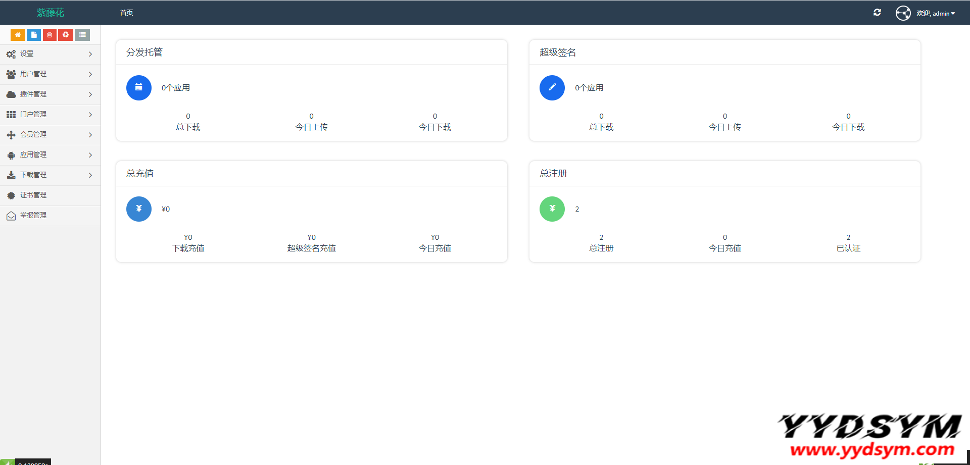The image size is (970, 465).
Task: Select 举报管理 in the sidebar
Action: coord(33,216)
